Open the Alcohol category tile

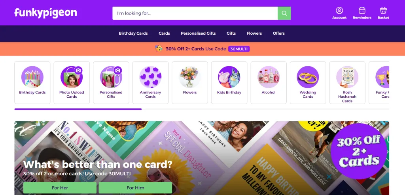(x=269, y=83)
